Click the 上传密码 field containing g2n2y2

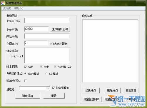pos(36,29)
